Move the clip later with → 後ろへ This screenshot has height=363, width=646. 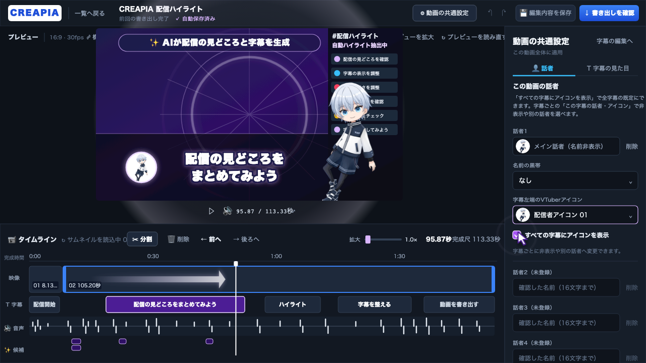(x=246, y=239)
